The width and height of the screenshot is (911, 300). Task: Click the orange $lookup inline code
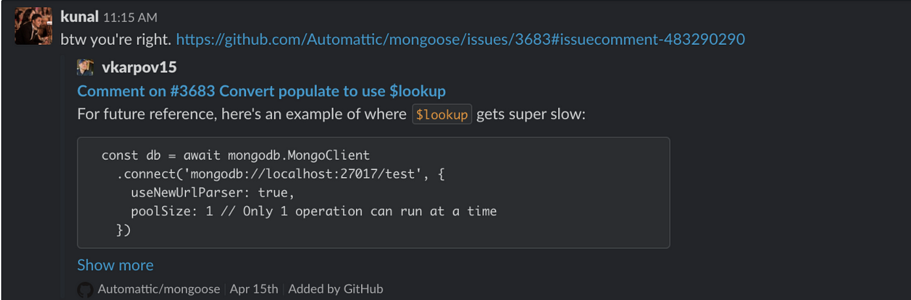click(442, 115)
